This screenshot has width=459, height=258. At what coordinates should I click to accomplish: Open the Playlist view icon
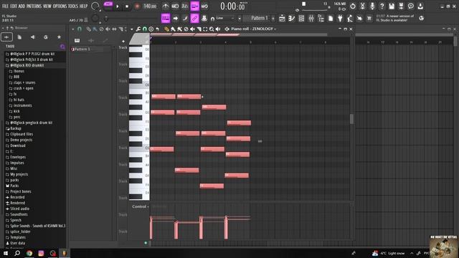tap(282, 19)
